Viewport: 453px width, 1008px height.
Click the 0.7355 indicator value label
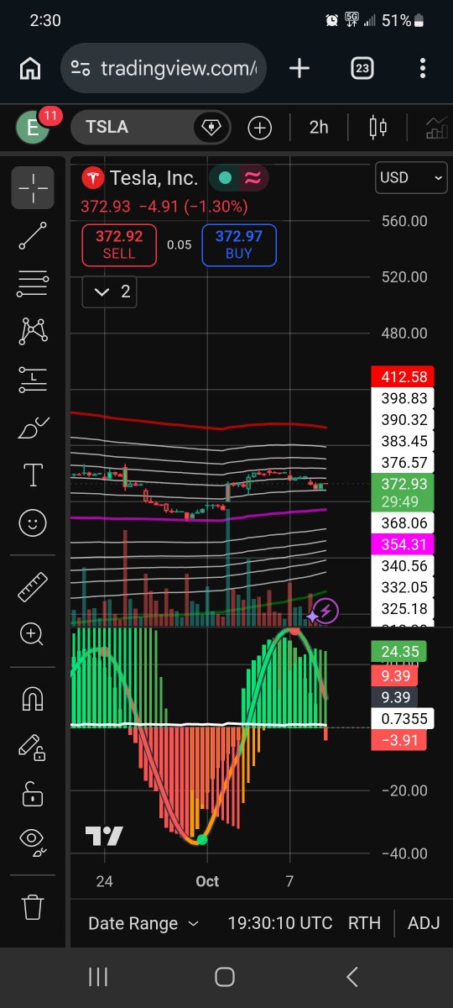point(402,718)
